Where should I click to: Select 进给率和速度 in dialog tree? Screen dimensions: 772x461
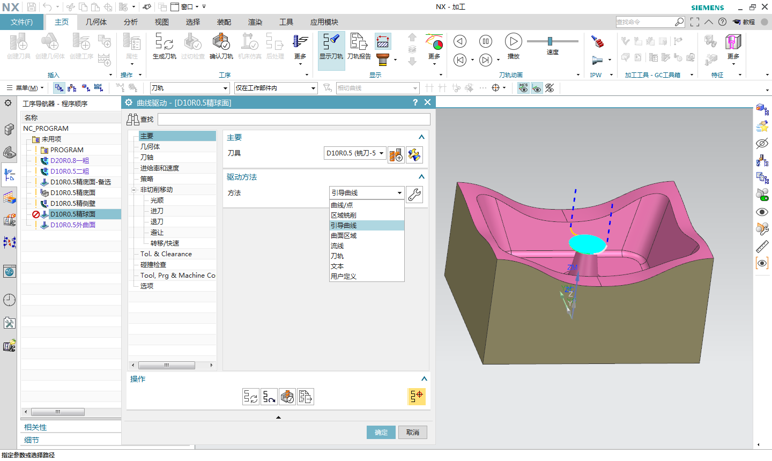[160, 168]
